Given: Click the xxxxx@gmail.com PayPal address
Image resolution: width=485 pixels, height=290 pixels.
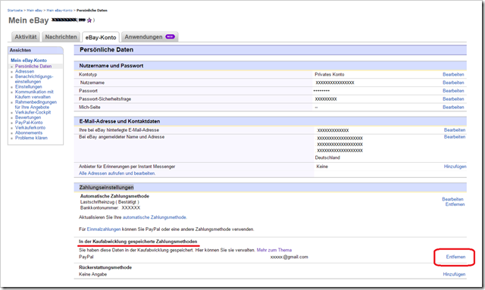Looking at the screenshot, I should (x=289, y=257).
